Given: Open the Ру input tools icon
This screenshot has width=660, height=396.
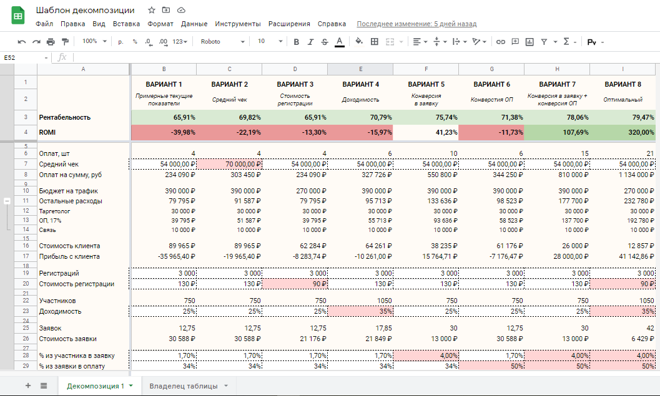Looking at the screenshot, I should [591, 42].
